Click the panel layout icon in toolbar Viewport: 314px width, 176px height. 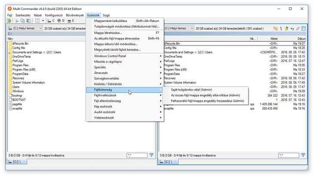(x=37, y=21)
